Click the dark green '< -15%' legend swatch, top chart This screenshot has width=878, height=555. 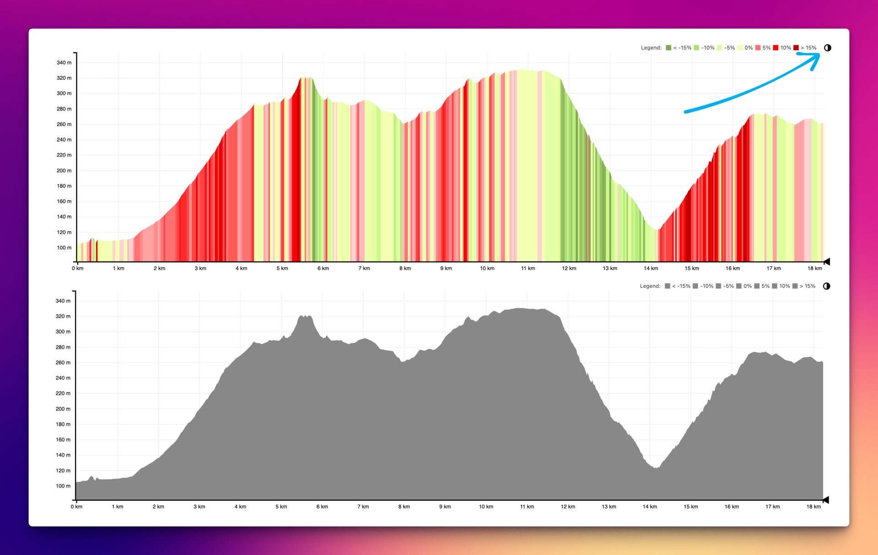[669, 48]
